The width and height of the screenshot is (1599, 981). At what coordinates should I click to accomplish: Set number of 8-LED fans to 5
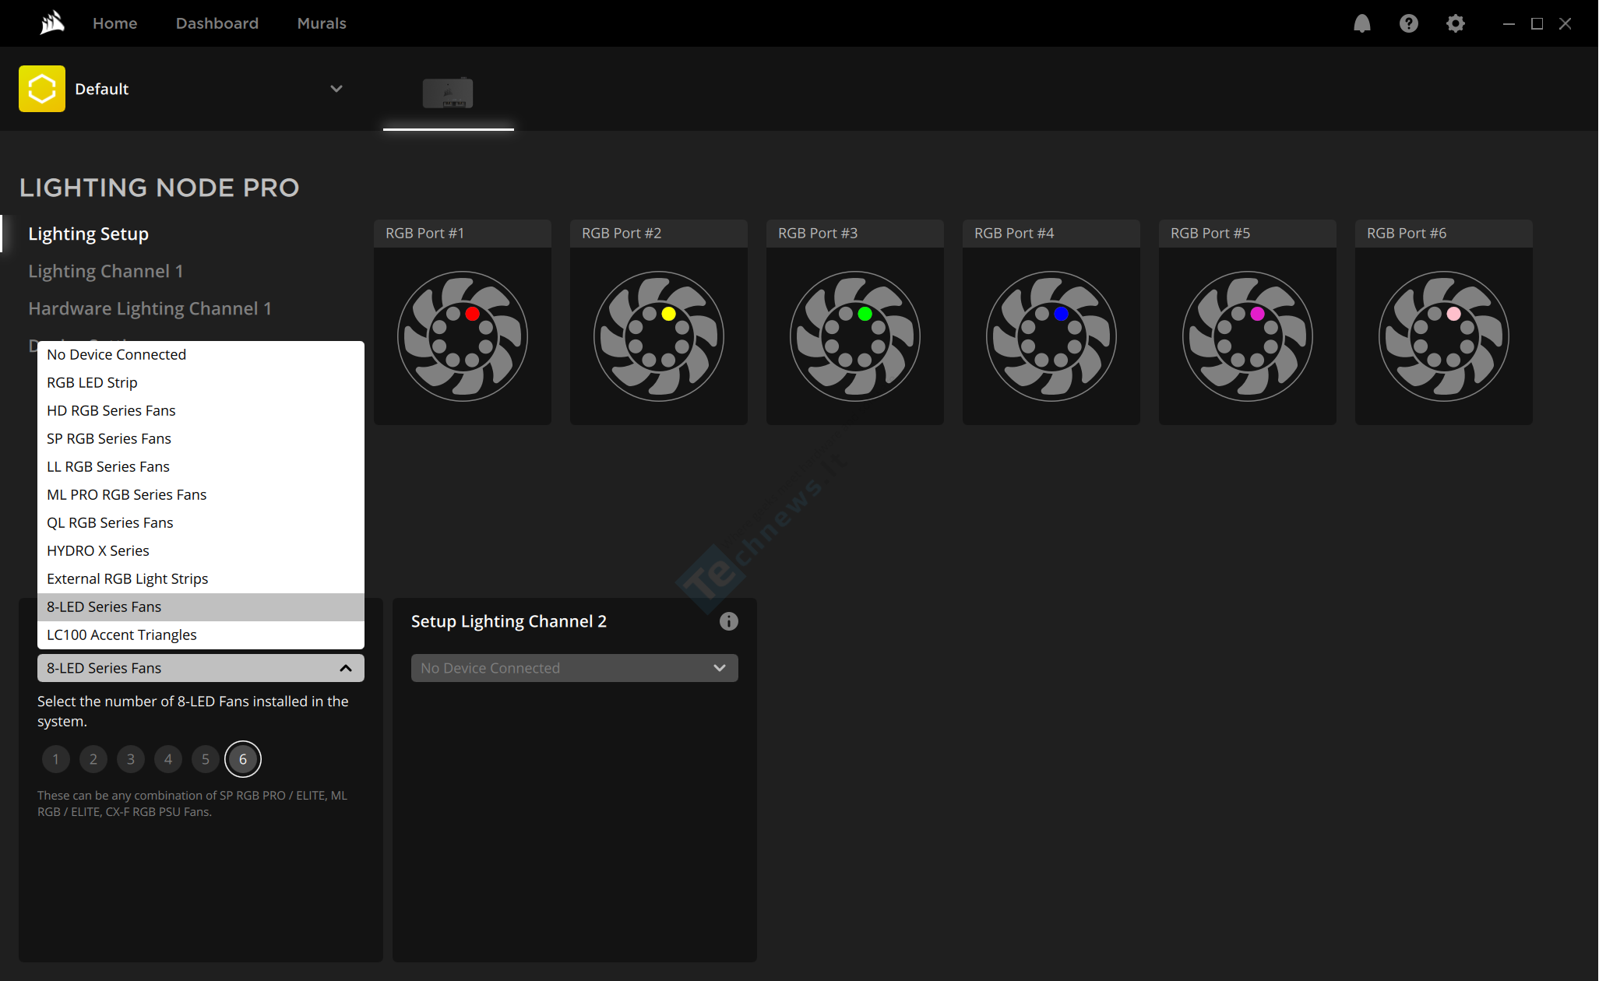click(206, 759)
